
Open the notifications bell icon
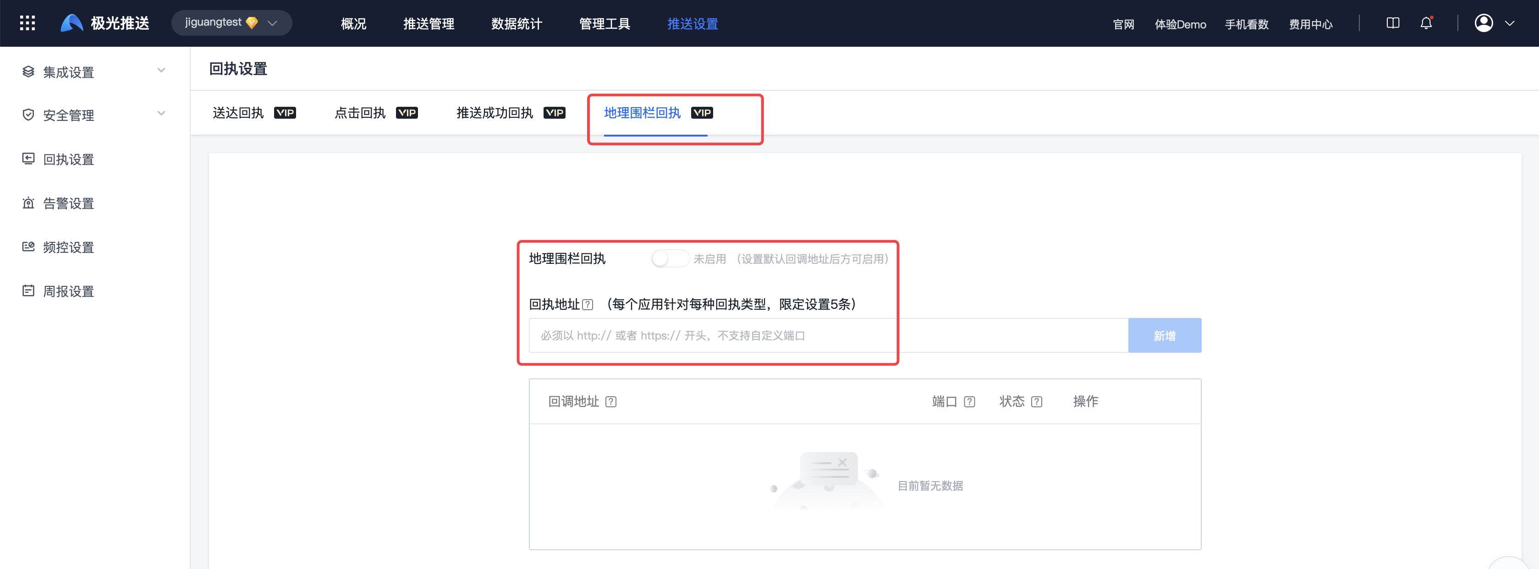click(x=1426, y=23)
